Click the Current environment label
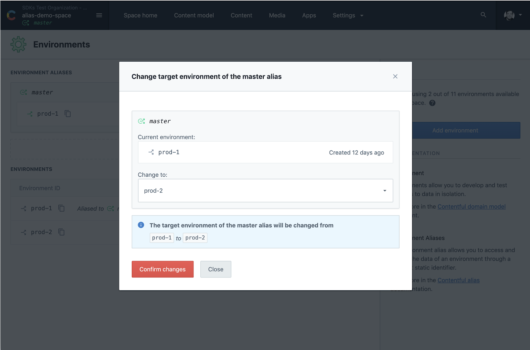Viewport: 530px width, 350px height. point(166,137)
